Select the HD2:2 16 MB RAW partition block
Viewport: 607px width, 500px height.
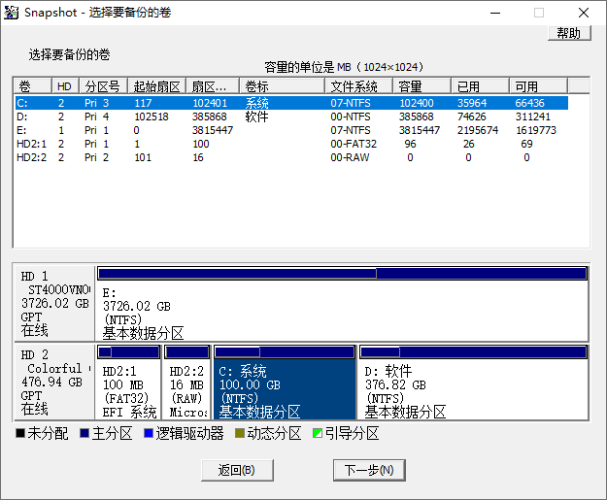186,382
